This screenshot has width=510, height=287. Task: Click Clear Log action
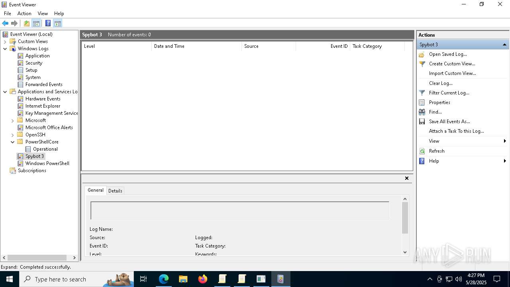point(441,83)
